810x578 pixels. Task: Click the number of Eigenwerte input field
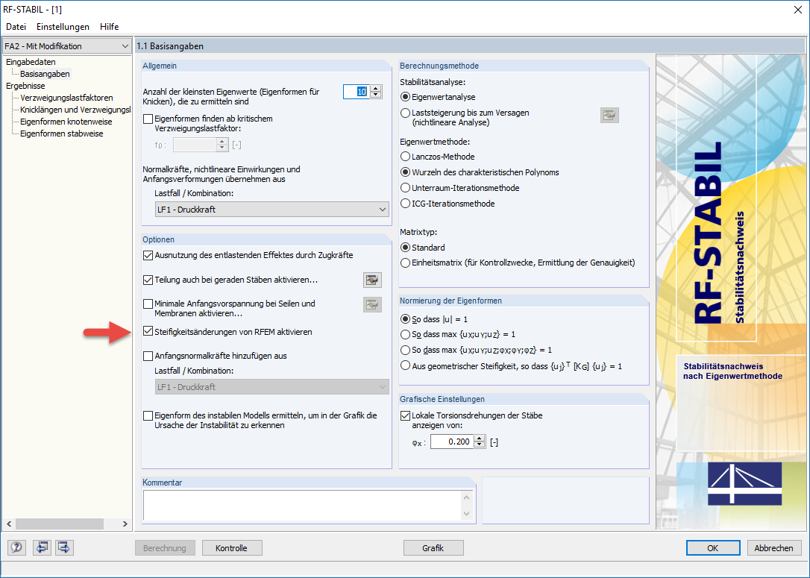pyautogui.click(x=357, y=92)
